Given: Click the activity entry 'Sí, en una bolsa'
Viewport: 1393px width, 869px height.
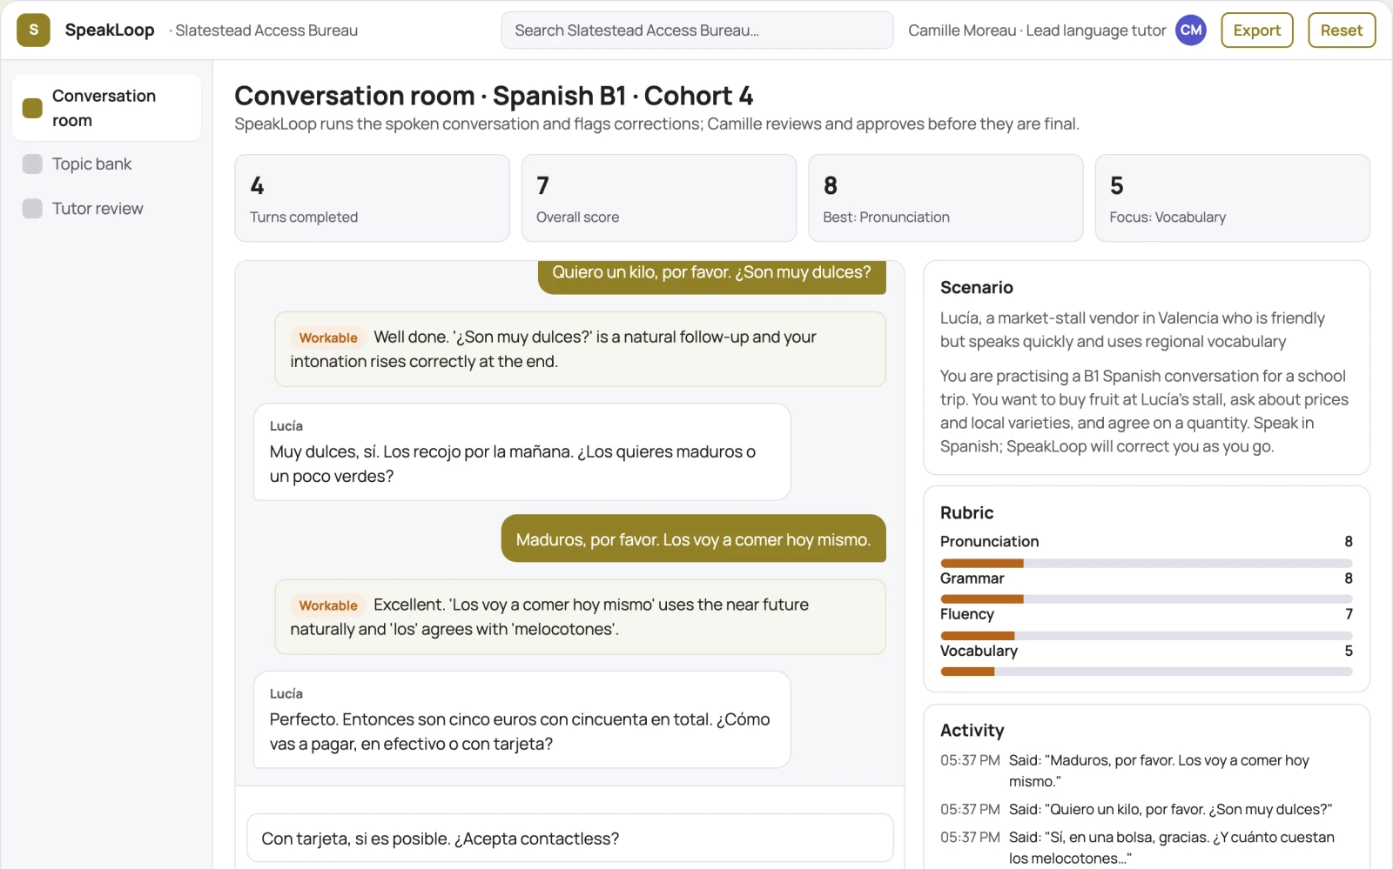Looking at the screenshot, I should coord(1147,848).
